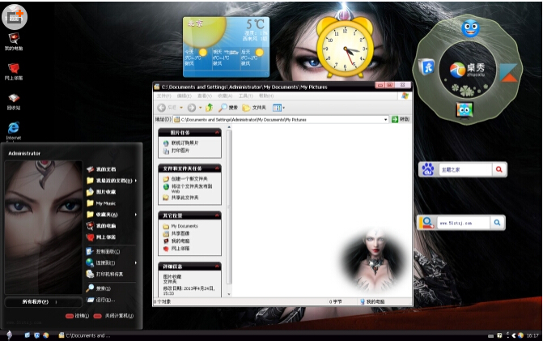
Task: Open the address bar dropdown arrow
Action: (385, 120)
